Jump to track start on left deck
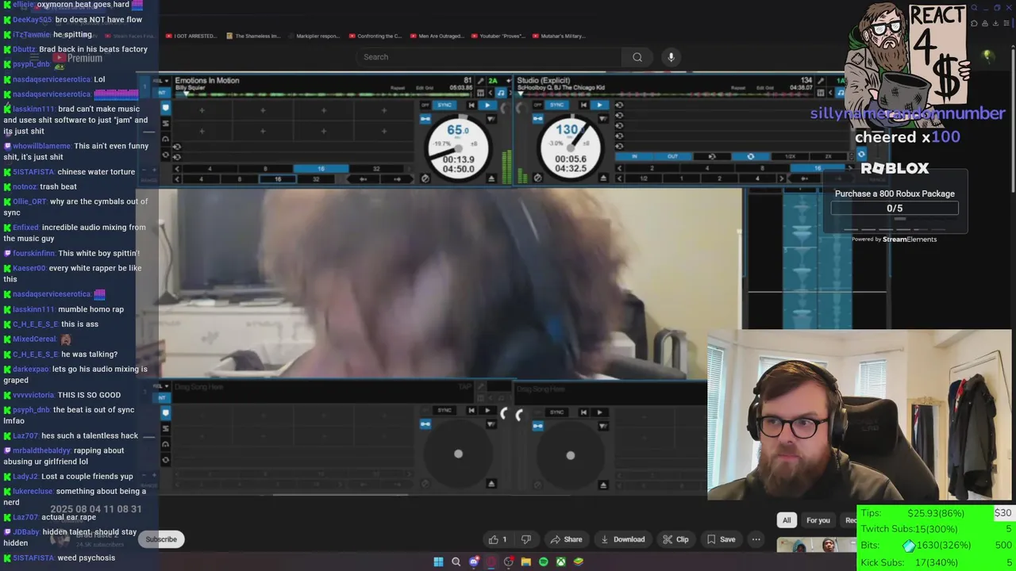Screen dimensions: 1016x571 pos(471,105)
